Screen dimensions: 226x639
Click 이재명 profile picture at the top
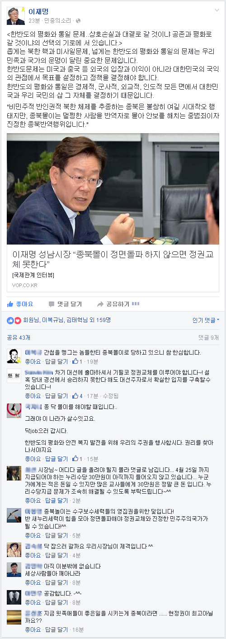(16, 16)
